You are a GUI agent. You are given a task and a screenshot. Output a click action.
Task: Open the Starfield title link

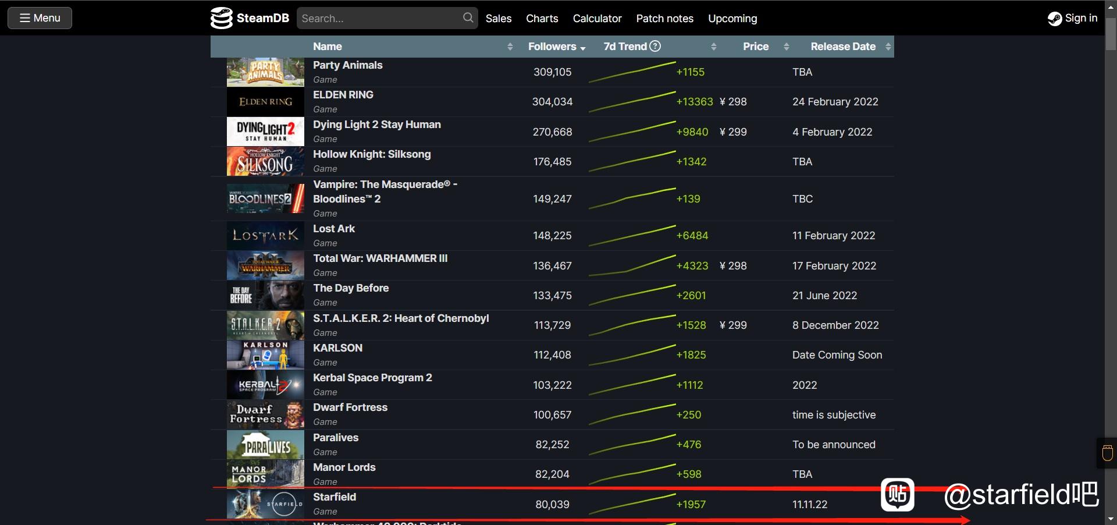335,497
